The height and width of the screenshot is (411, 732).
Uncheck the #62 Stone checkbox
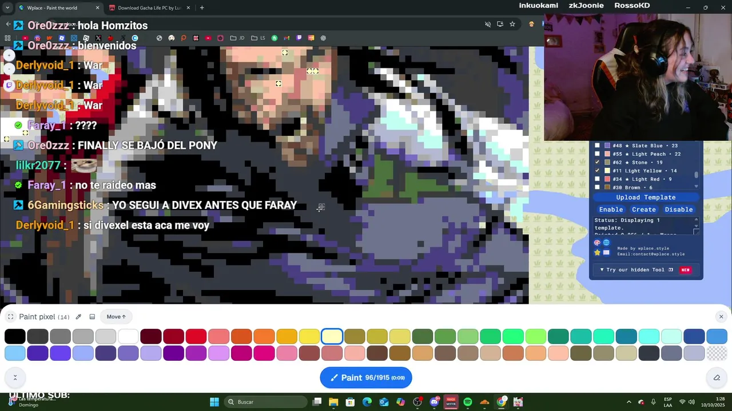(598, 162)
